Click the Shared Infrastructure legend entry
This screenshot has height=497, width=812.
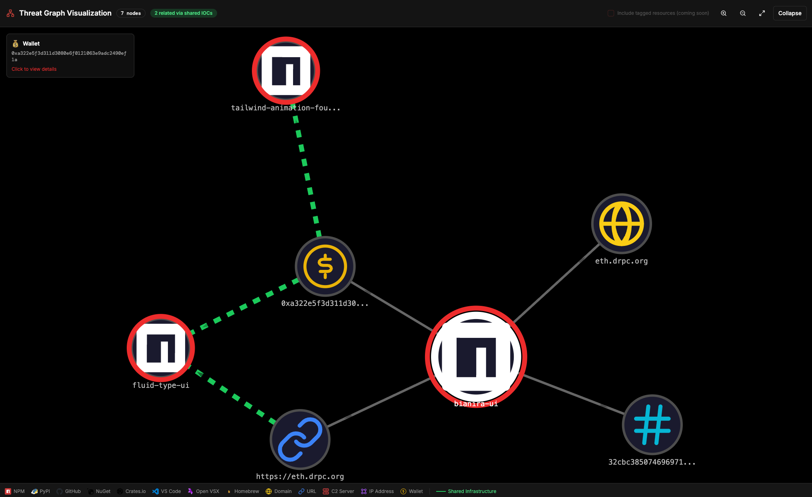(466, 491)
